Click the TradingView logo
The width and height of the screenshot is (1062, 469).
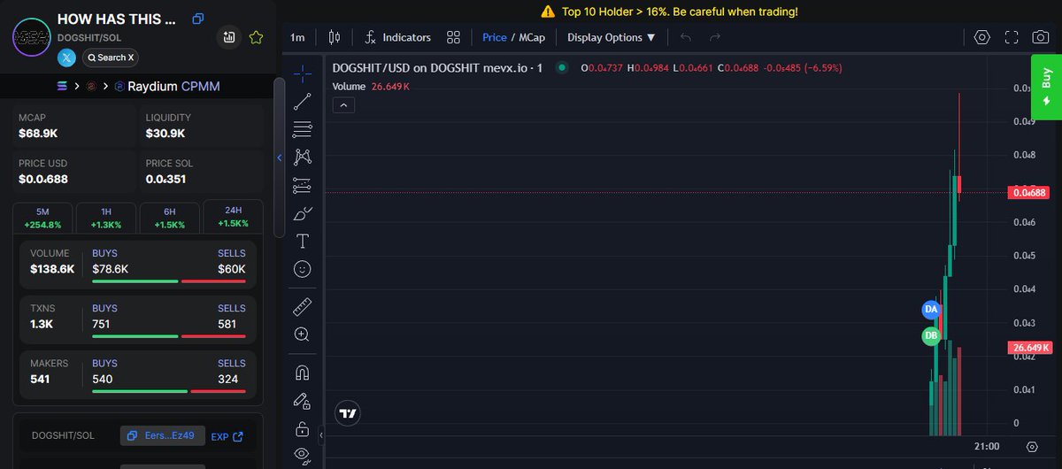tap(348, 413)
